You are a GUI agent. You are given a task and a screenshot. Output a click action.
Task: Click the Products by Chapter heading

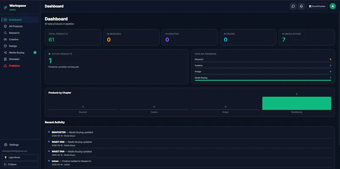(60, 93)
